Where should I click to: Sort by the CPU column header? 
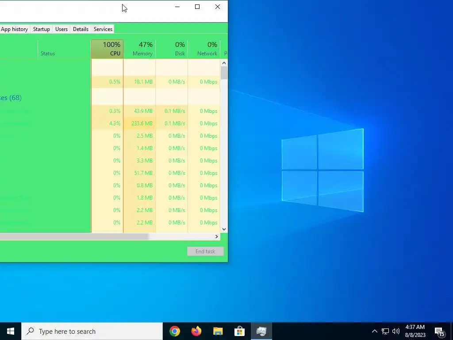tap(107, 49)
